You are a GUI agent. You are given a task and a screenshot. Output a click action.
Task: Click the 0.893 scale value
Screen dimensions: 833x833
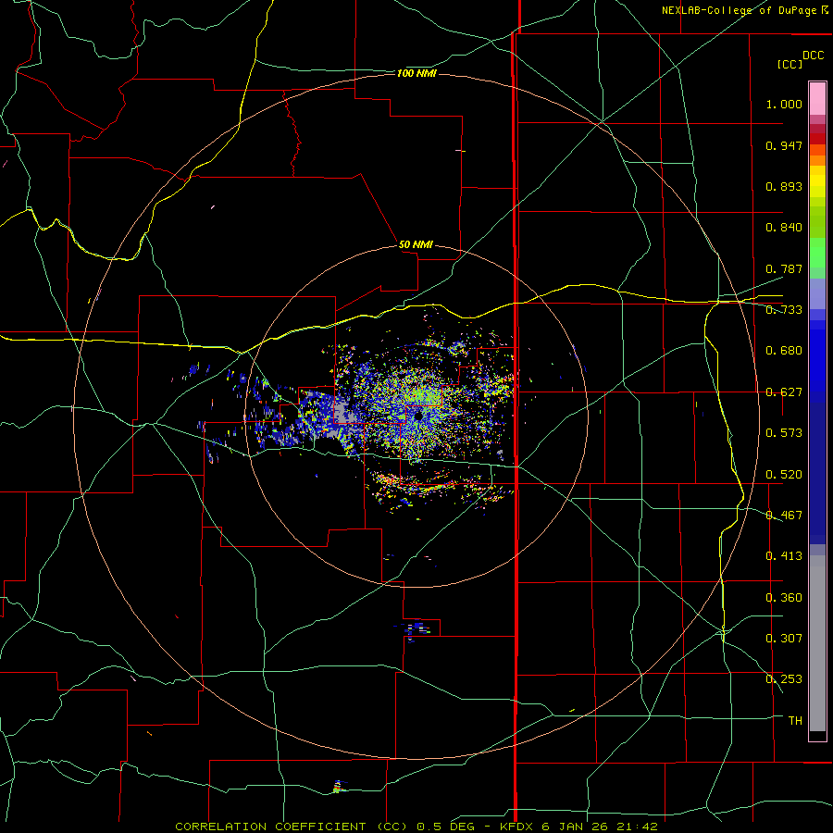pyautogui.click(x=784, y=186)
